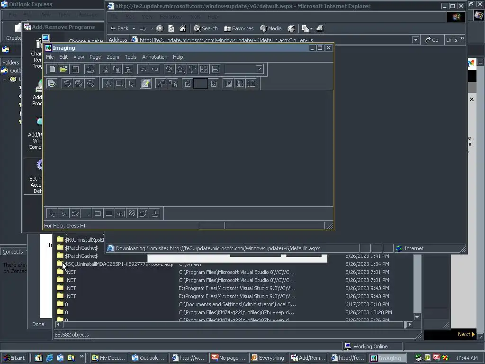Image resolution: width=485 pixels, height=364 pixels.
Task: Open the zoom percentage dropdown in Imaging
Action: 259,69
